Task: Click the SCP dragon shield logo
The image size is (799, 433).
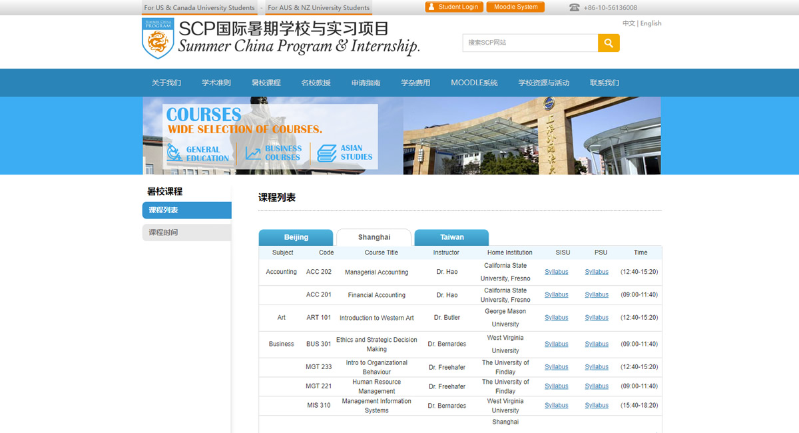Action: (x=158, y=39)
